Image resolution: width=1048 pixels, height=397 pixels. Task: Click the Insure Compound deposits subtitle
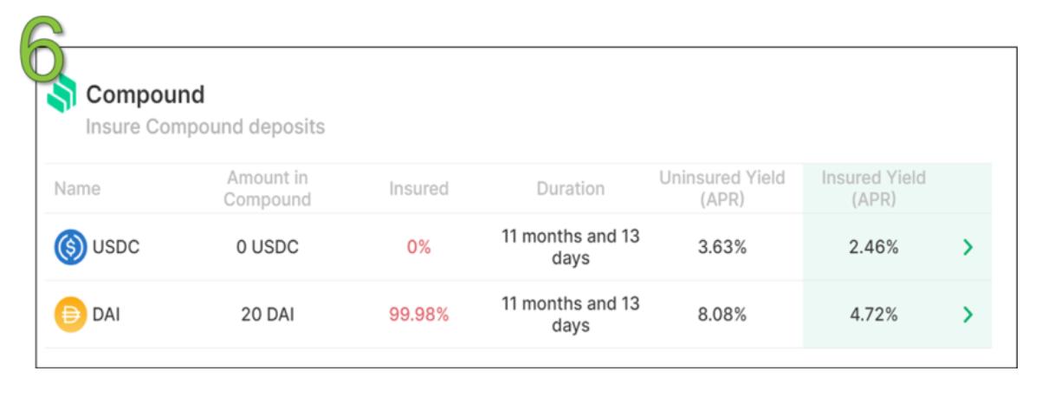point(205,127)
